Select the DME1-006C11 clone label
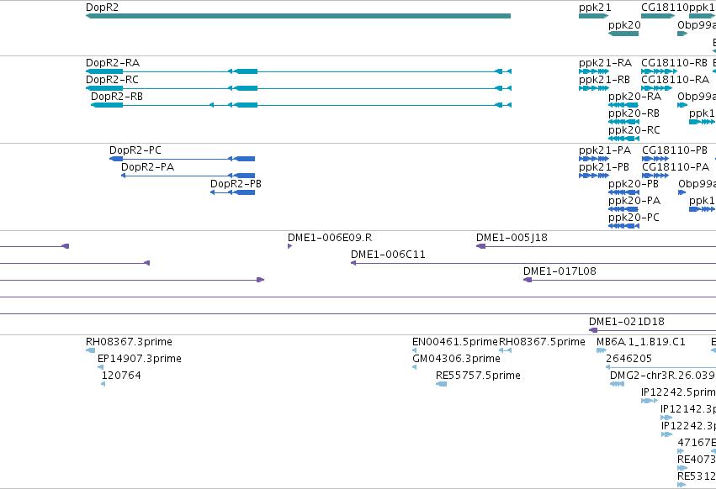The width and height of the screenshot is (716, 489). (388, 255)
